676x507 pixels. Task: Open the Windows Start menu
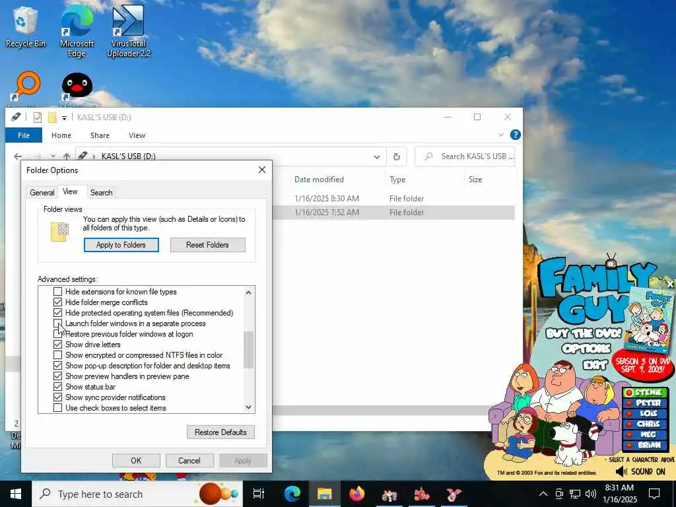[16, 494]
